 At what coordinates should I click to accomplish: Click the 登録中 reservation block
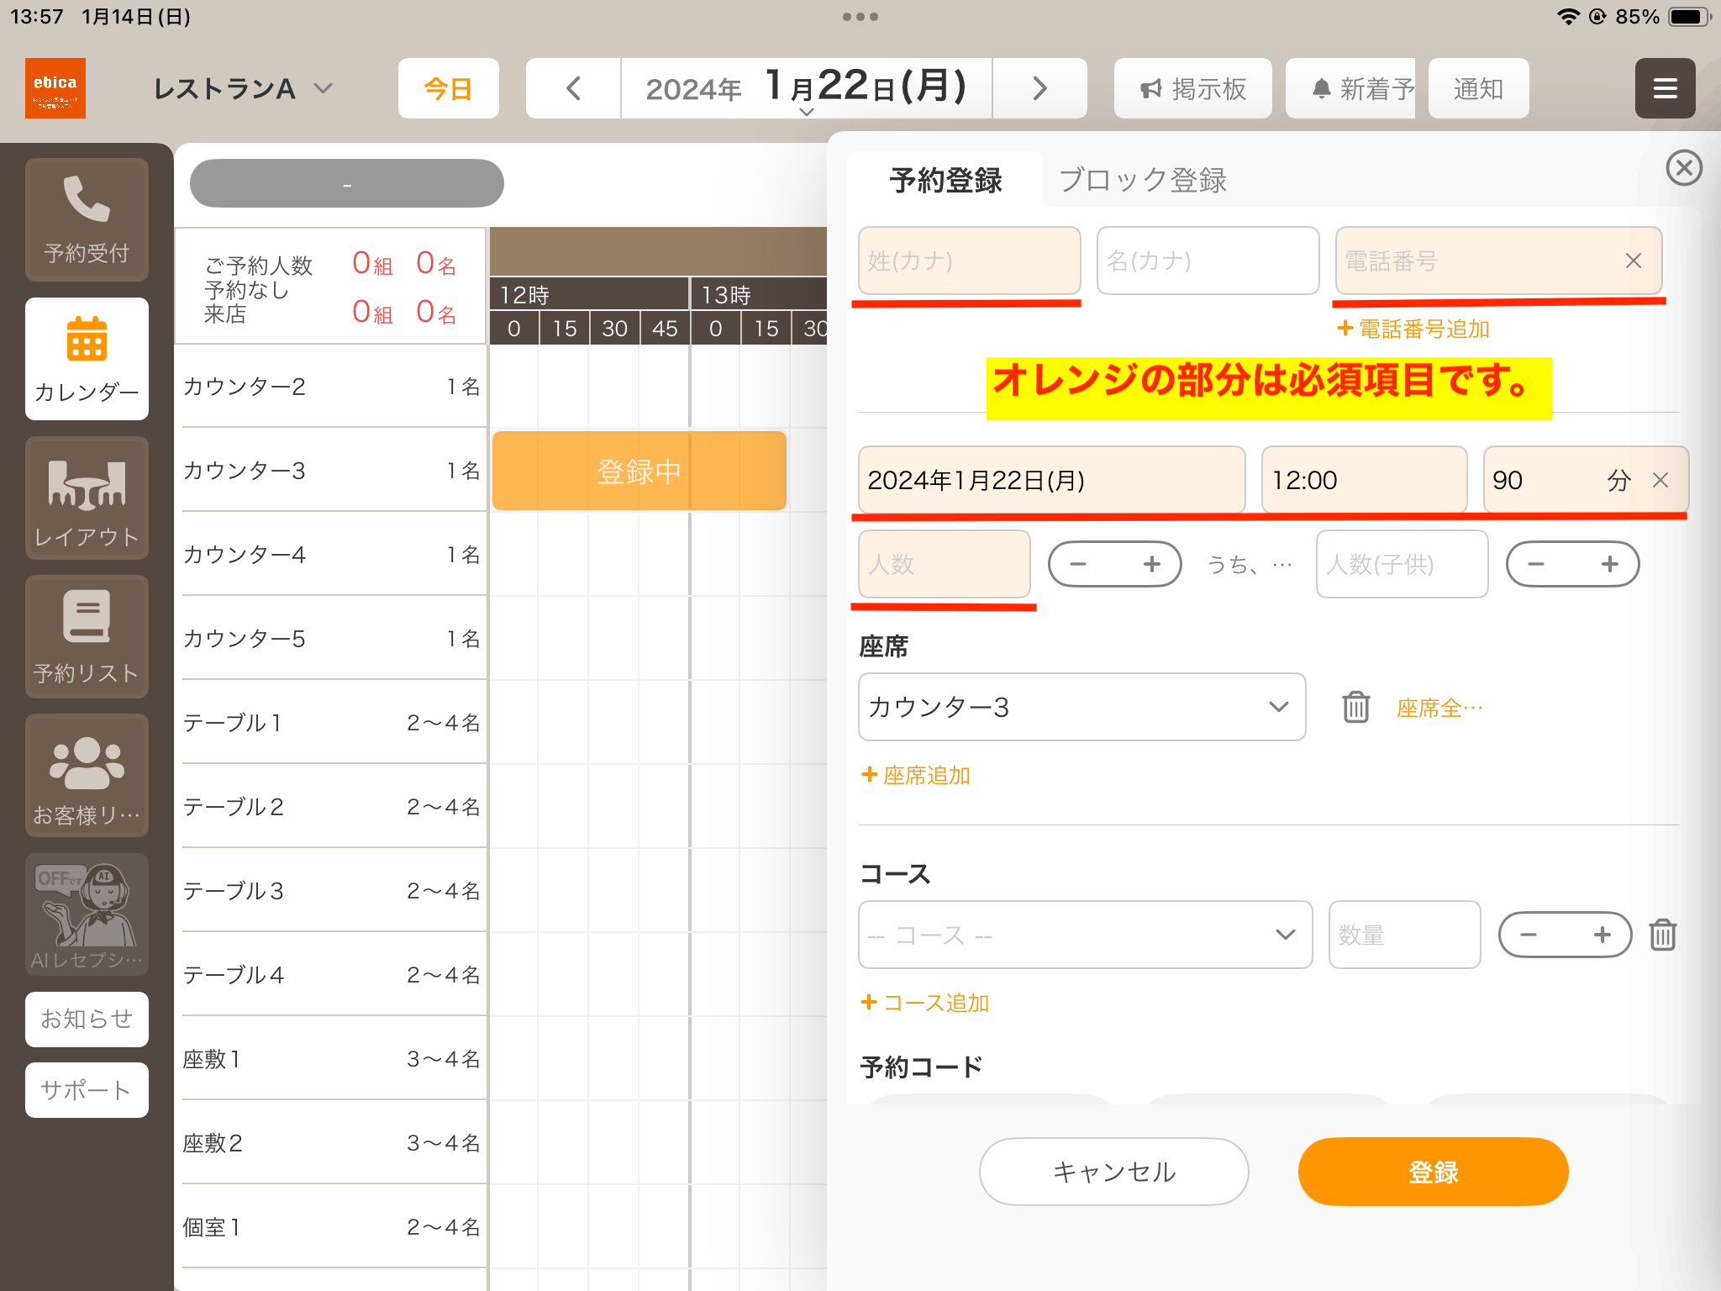pyautogui.click(x=639, y=471)
